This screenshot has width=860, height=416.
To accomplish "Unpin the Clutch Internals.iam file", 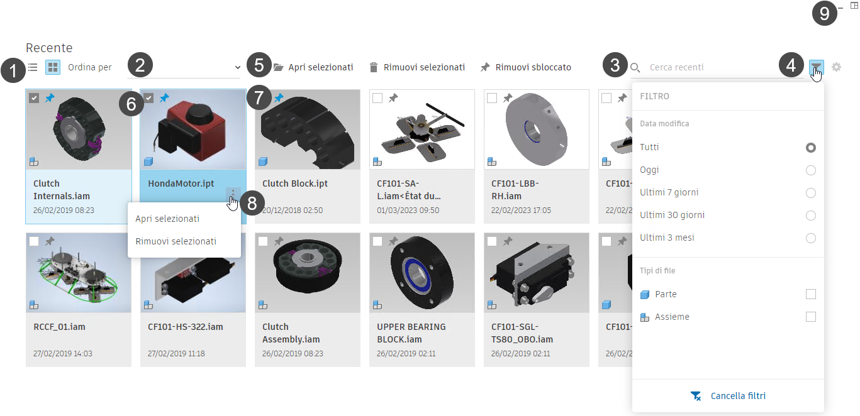I will tap(50, 98).
